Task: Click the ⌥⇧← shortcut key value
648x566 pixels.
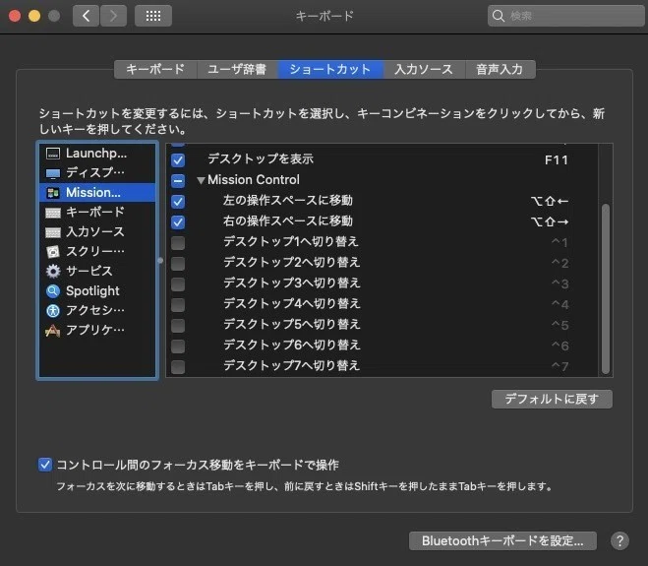Action: (550, 202)
